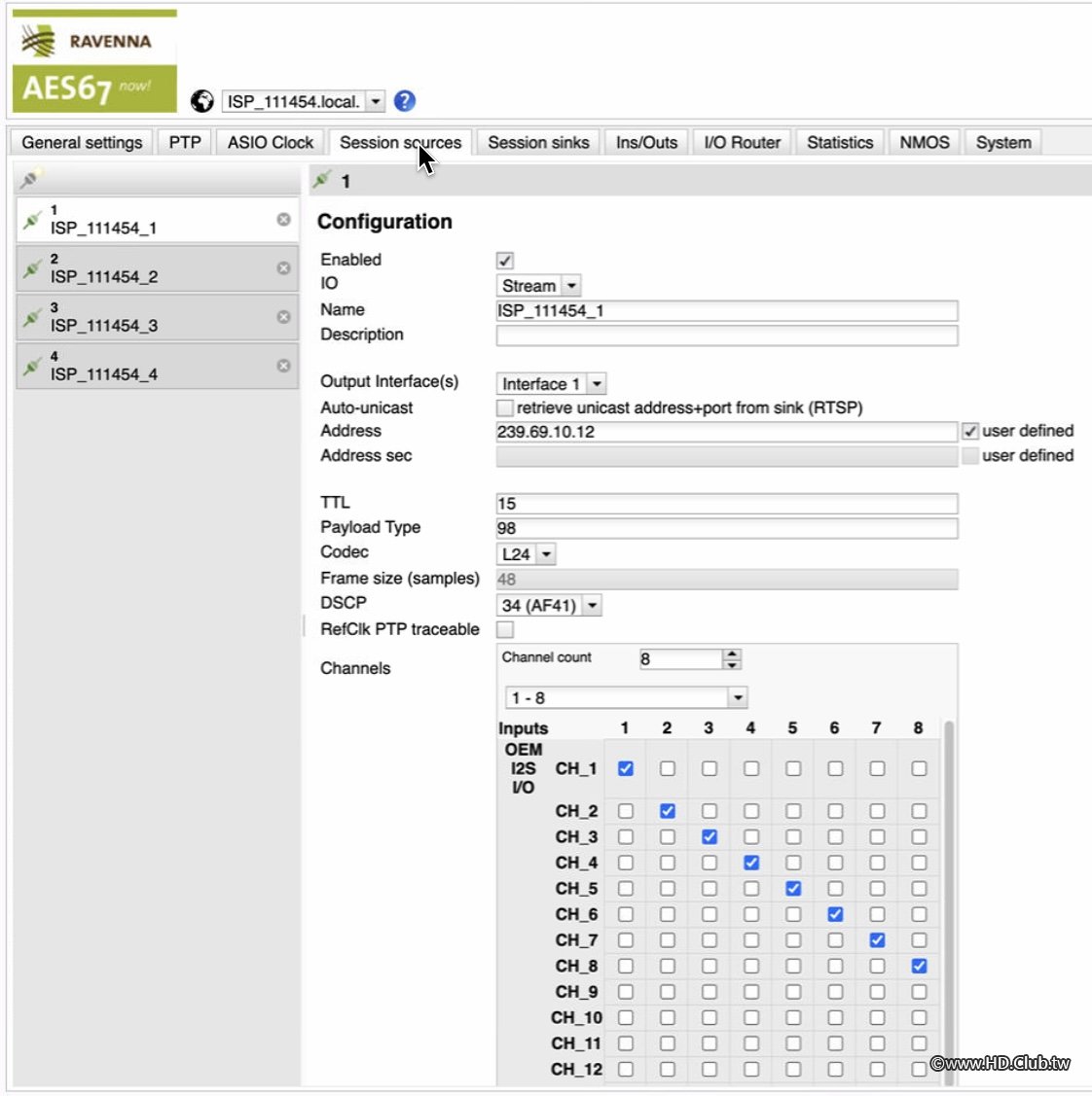Switch to I/O Router tab
Screen dimensions: 1092x1096
pyautogui.click(x=743, y=143)
